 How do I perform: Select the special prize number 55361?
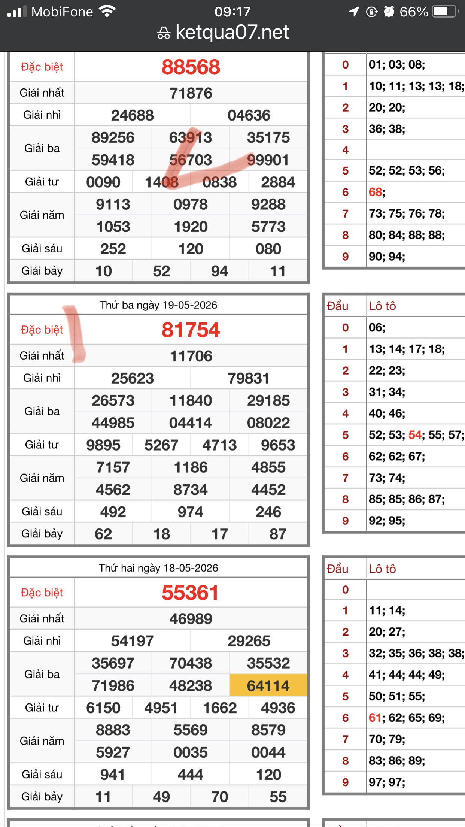[190, 593]
